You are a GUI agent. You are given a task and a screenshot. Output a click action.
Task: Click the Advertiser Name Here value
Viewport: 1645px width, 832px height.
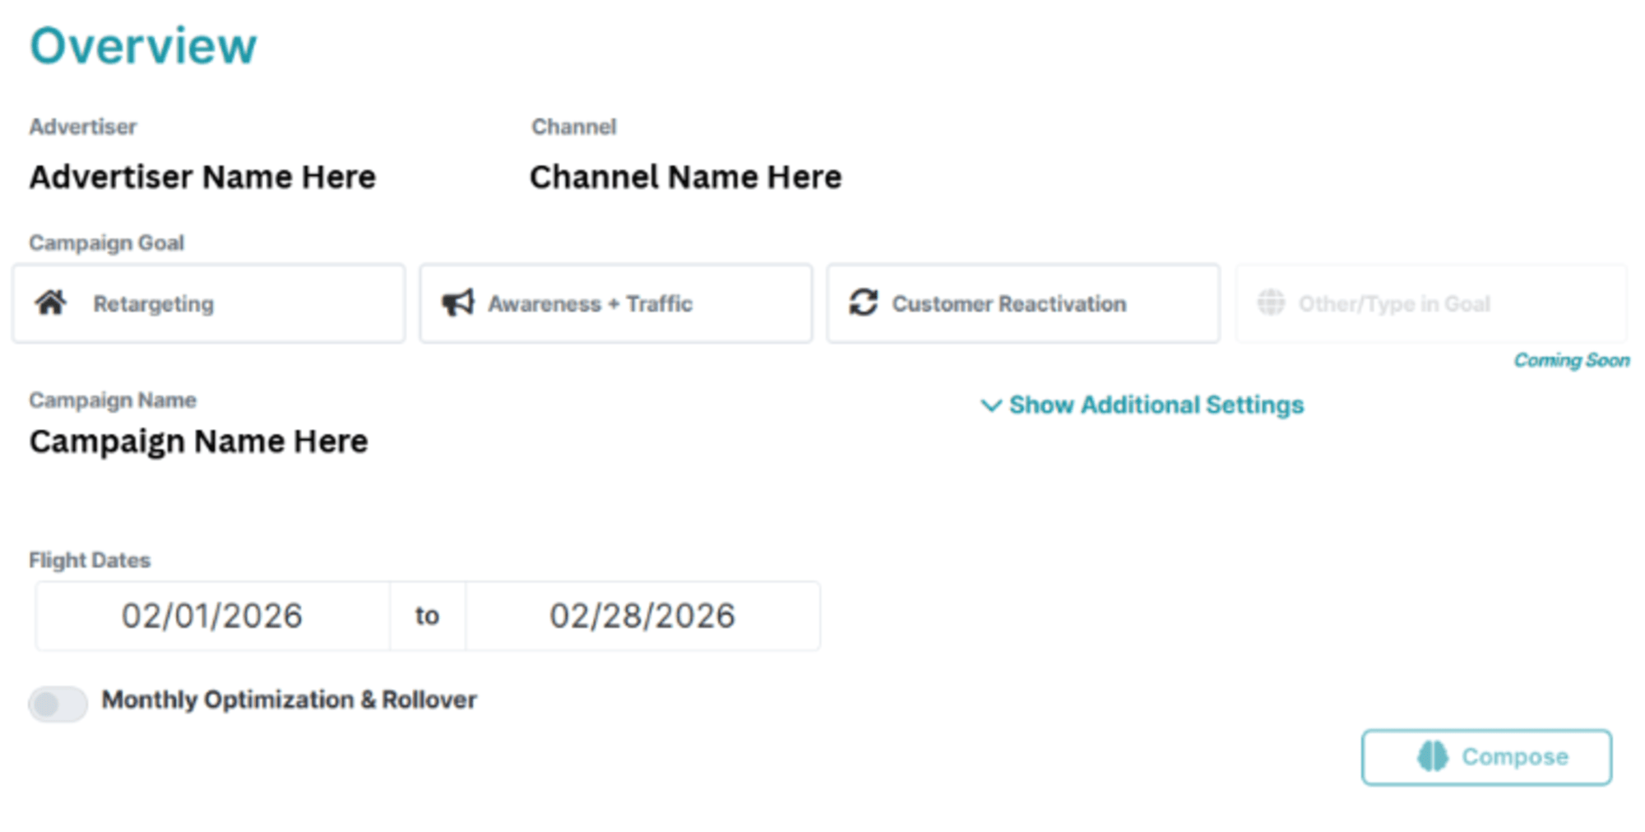click(x=202, y=177)
